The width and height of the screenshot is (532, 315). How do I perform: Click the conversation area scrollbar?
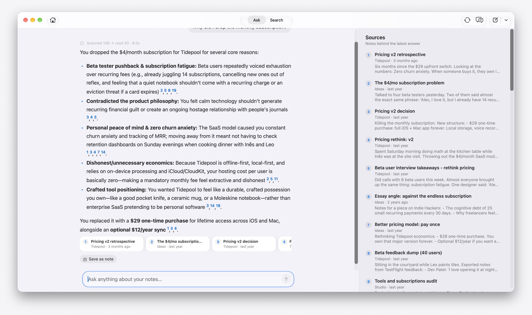(356, 152)
